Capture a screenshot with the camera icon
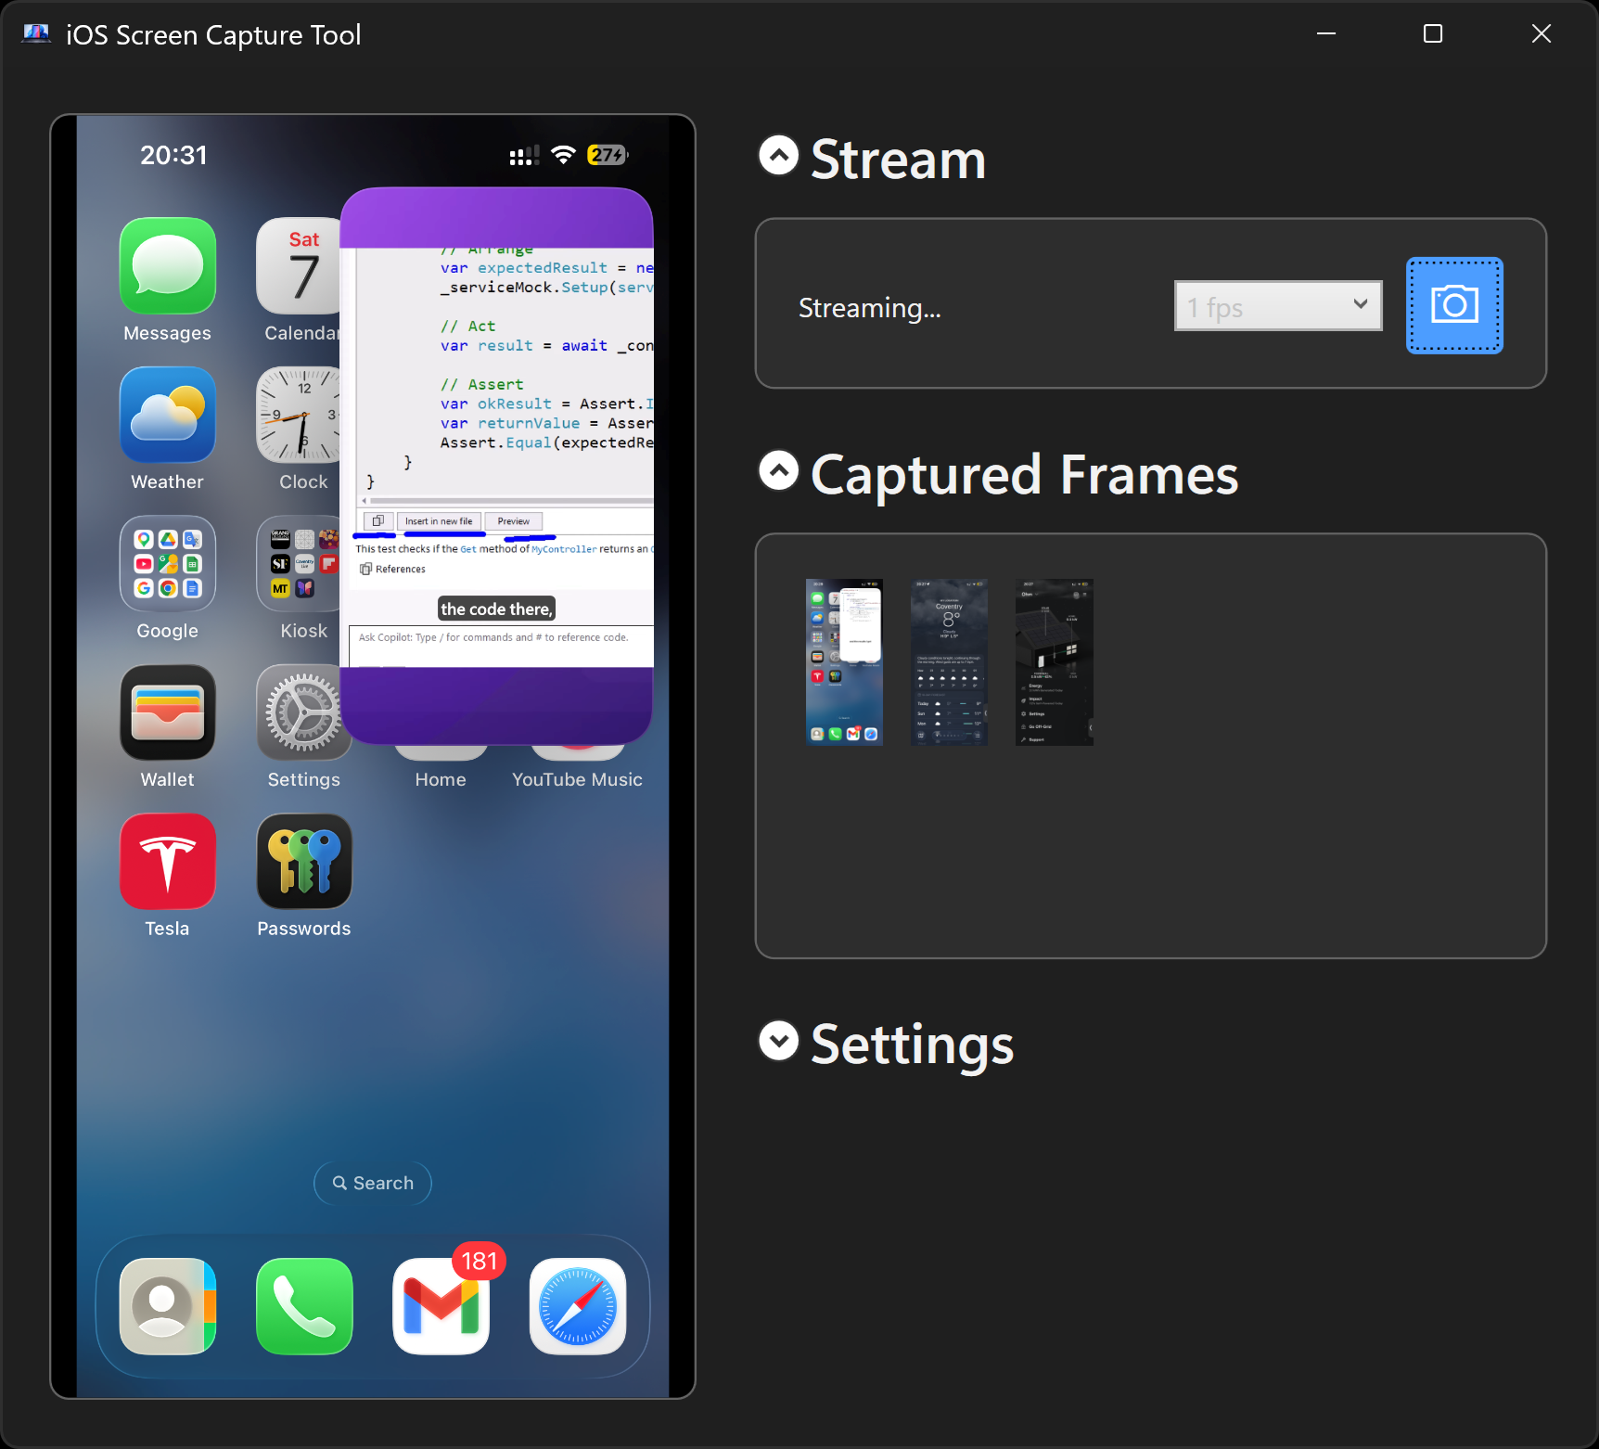The image size is (1599, 1449). [x=1453, y=305]
